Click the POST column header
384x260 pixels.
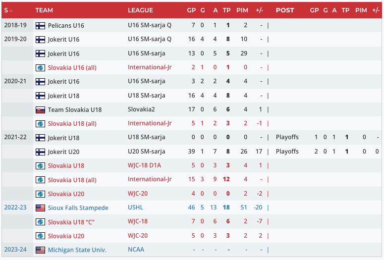coord(285,10)
